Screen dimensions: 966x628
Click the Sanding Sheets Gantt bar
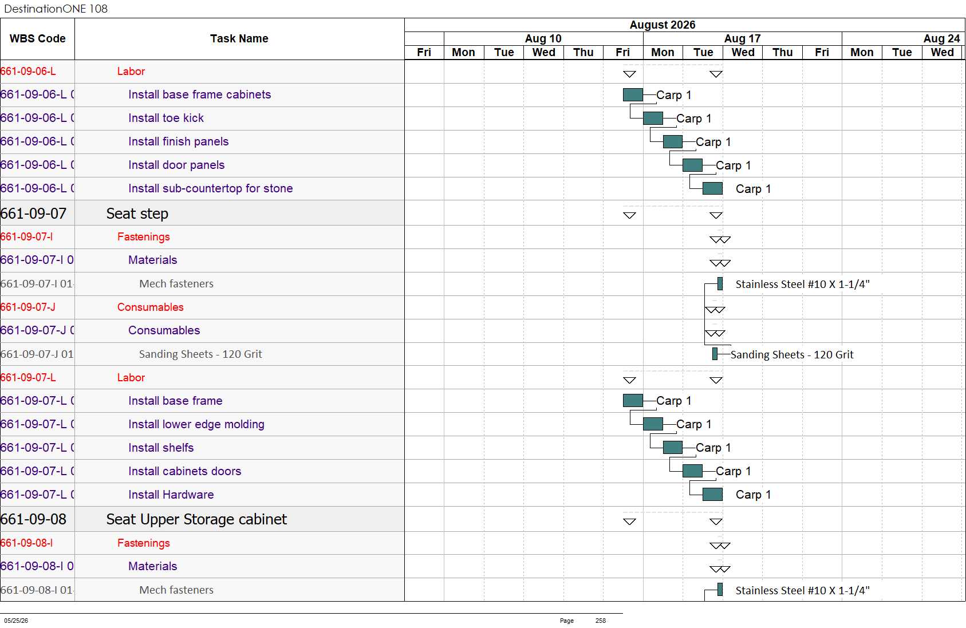(x=715, y=354)
